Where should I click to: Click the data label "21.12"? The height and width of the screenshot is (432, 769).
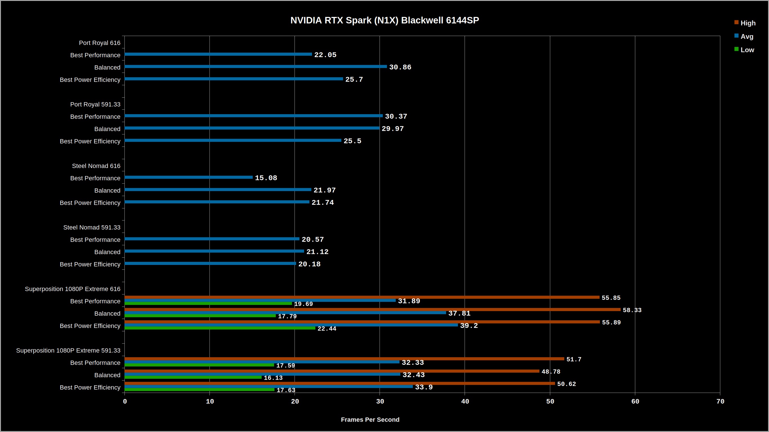317,252
